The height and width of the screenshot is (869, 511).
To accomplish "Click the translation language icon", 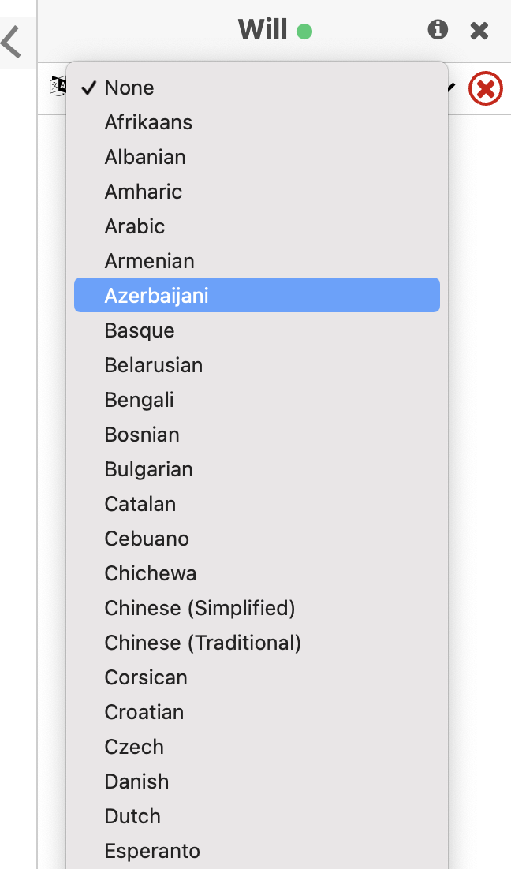I will coord(58,87).
